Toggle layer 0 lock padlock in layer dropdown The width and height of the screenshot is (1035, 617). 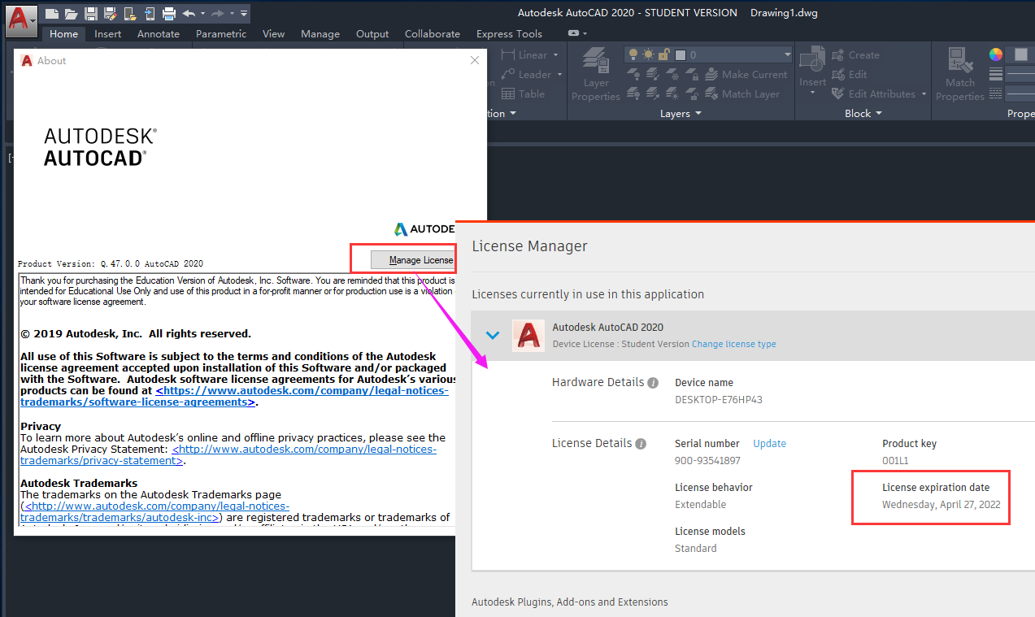663,54
